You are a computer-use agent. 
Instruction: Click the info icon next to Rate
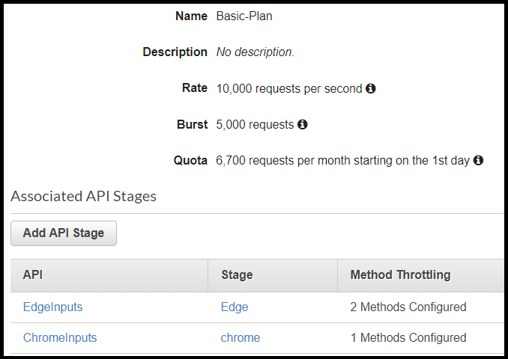click(370, 88)
